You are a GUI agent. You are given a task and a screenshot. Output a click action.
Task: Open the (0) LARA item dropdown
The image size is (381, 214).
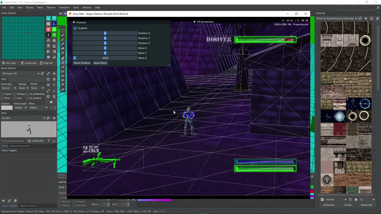[24, 118]
